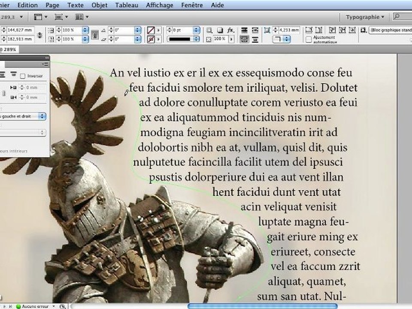Open the Tableau menu
Screen dimensions: 412x309
pyautogui.click(x=127, y=5)
